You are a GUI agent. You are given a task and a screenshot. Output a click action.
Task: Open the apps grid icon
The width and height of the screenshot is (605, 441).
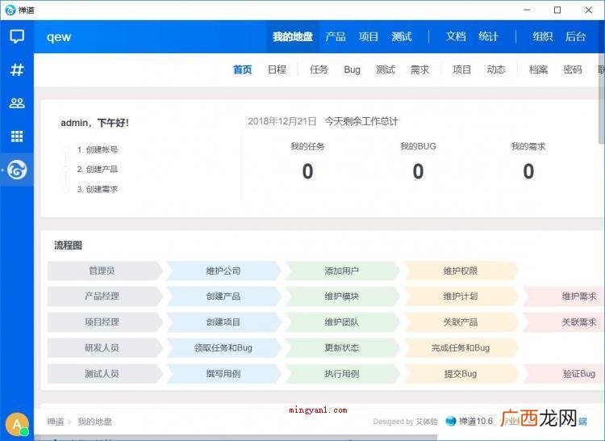point(17,136)
